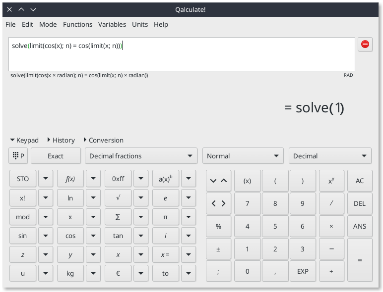Click the mod button
Image resolution: width=383 pixels, height=292 pixels.
pos(23,217)
